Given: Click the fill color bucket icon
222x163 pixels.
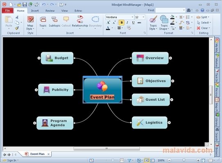Looking at the screenshot, I should pyautogui.click(x=172, y=17).
